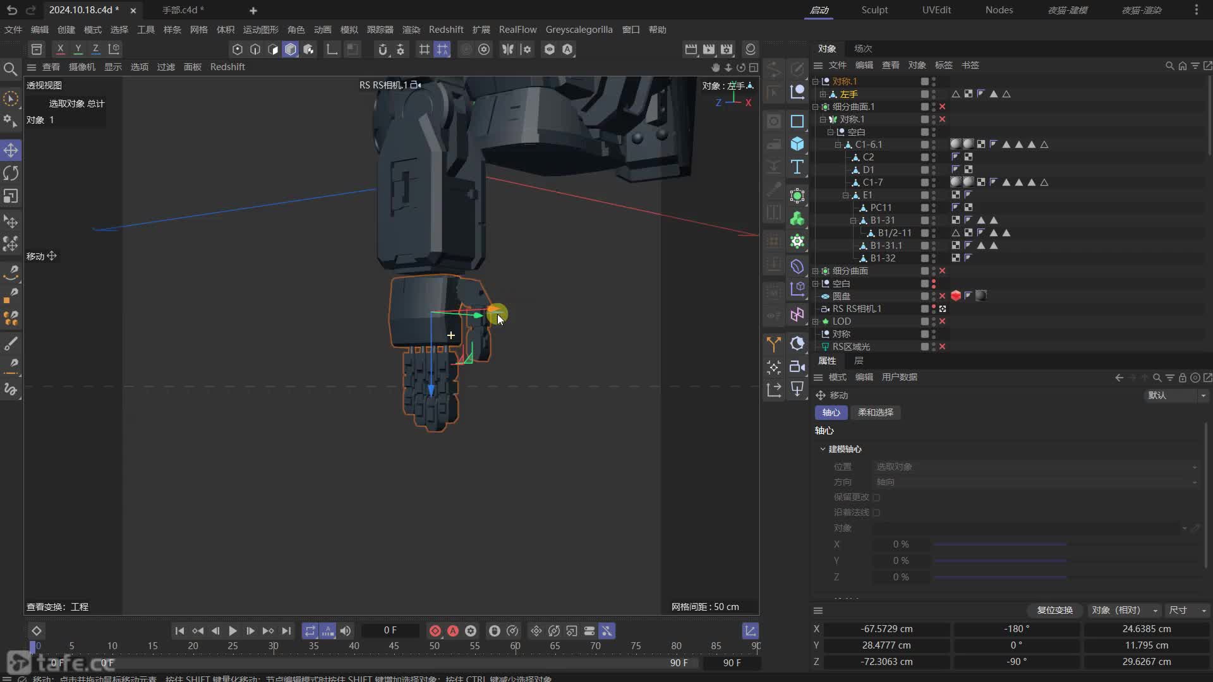Adjust the Y axis percentage slider

(1066, 561)
